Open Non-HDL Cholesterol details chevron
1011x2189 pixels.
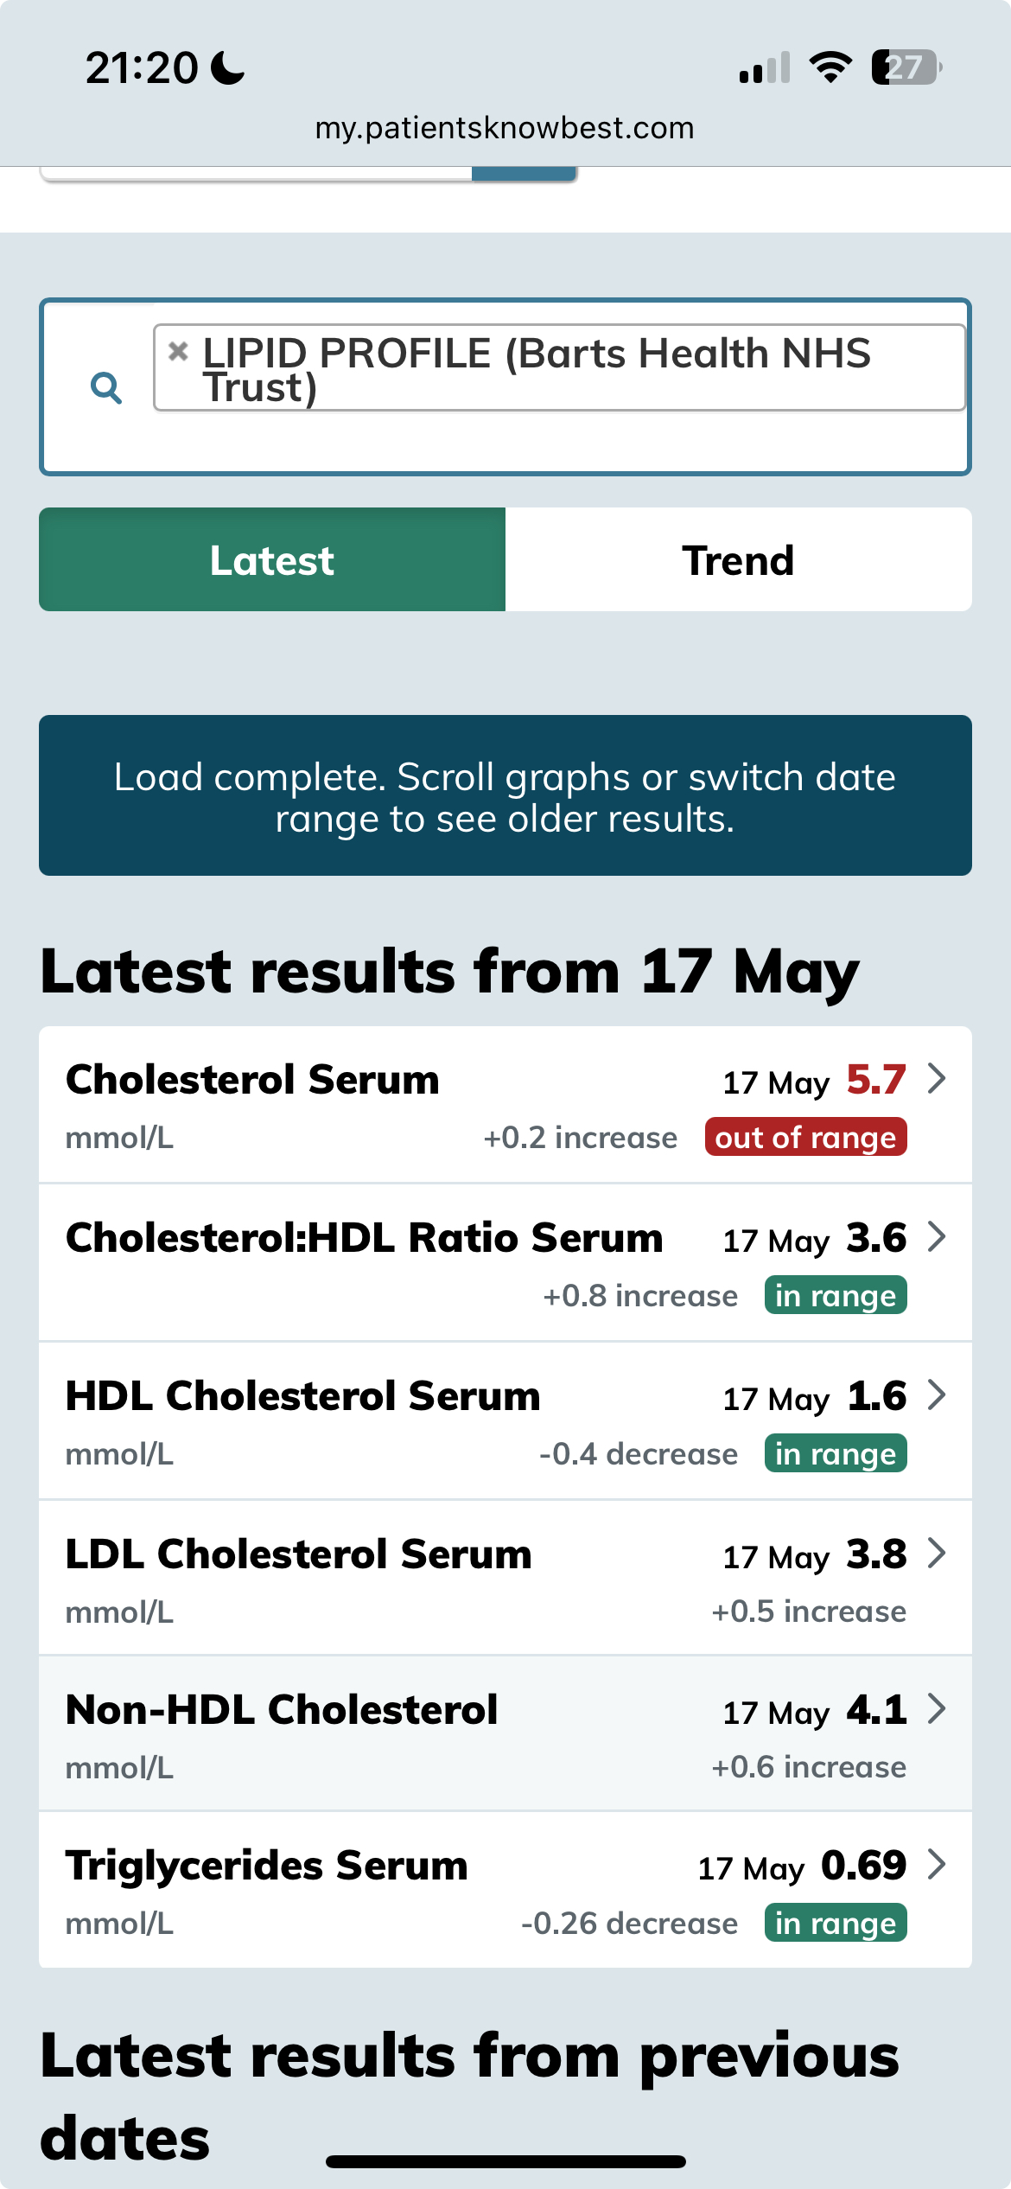click(937, 1709)
